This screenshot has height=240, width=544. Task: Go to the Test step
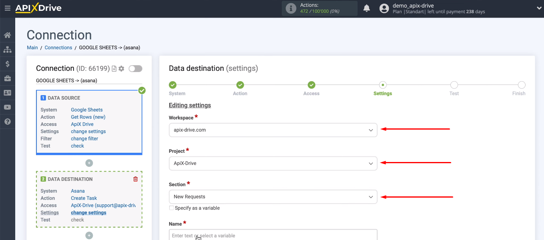[x=454, y=85]
